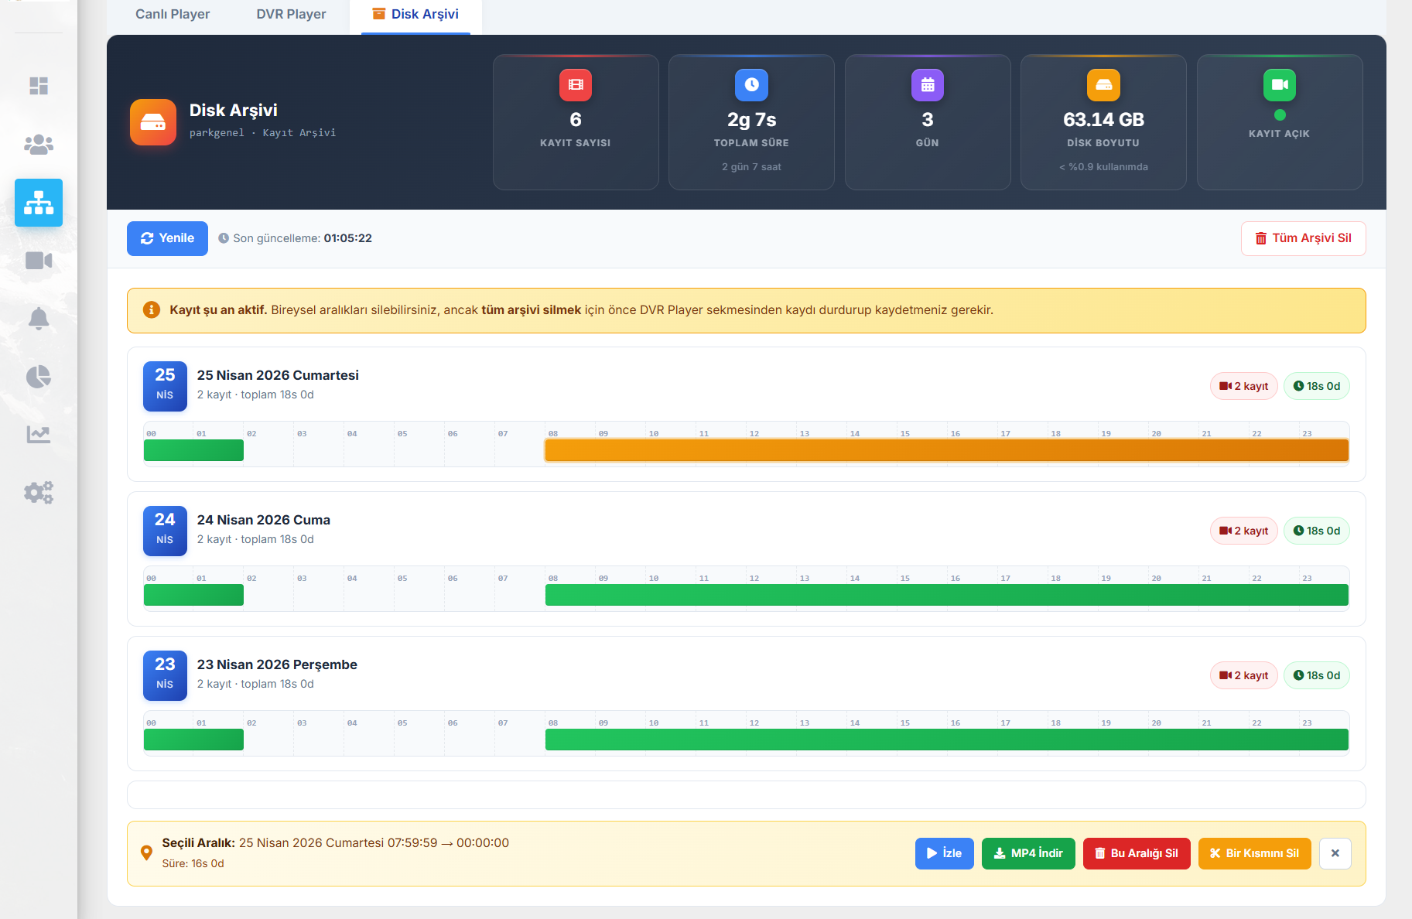Switch to the DVR Player tab
Image resolution: width=1412 pixels, height=919 pixels.
click(291, 14)
